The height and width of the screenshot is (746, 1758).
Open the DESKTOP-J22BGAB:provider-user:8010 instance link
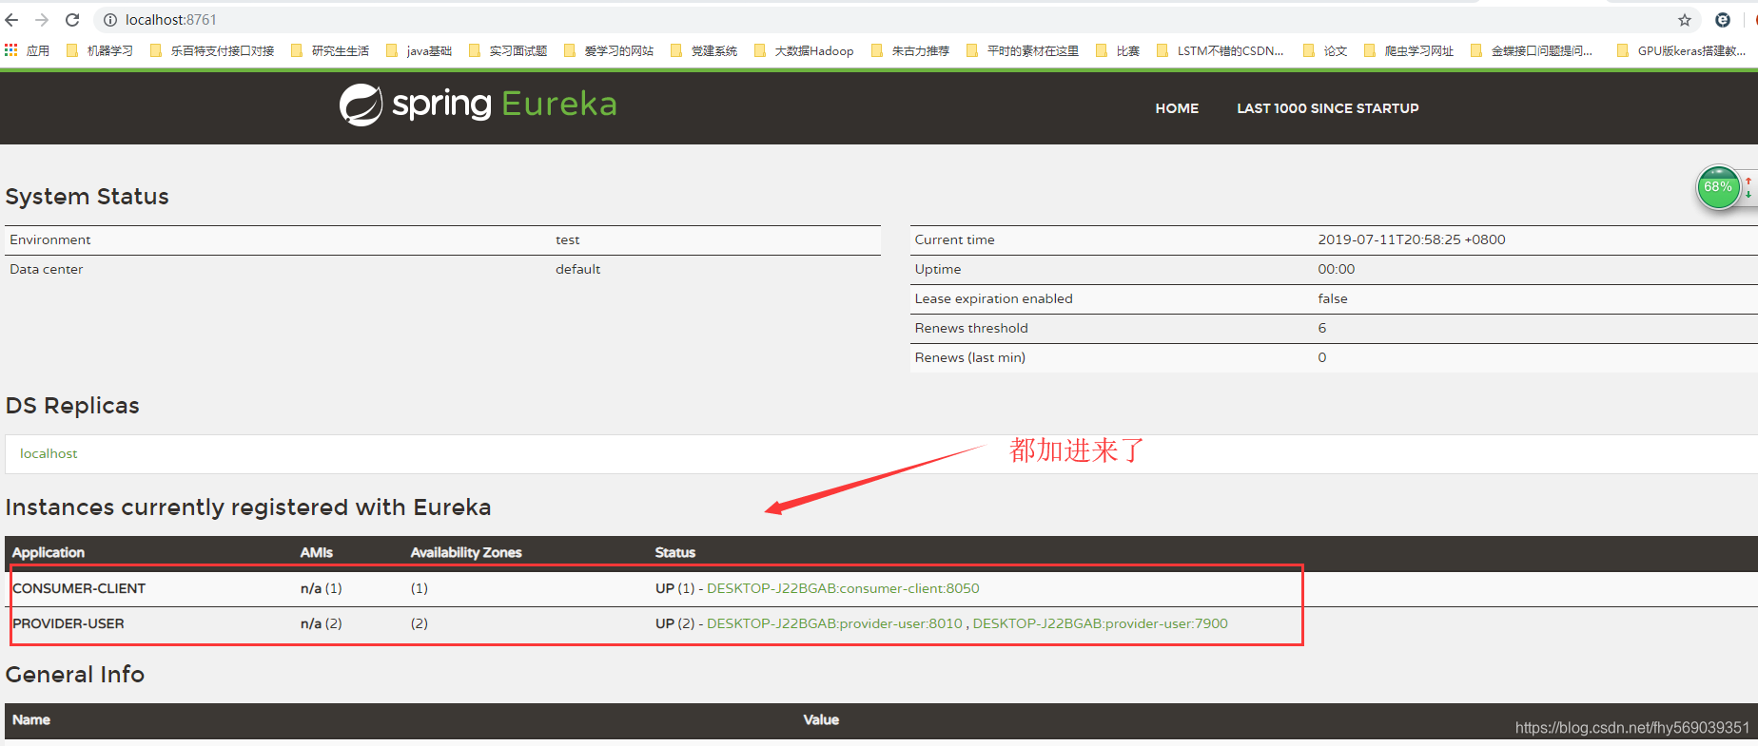(x=834, y=623)
